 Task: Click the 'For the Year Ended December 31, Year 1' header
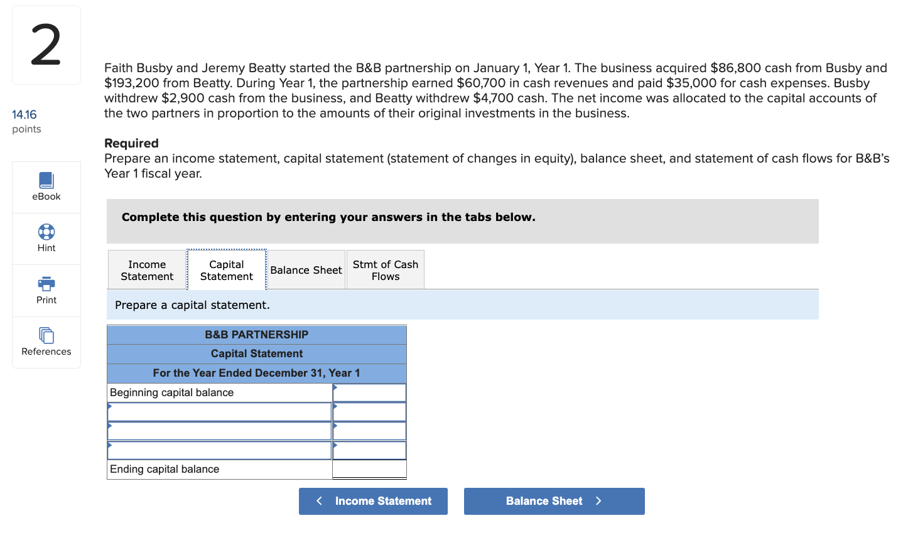(x=257, y=373)
